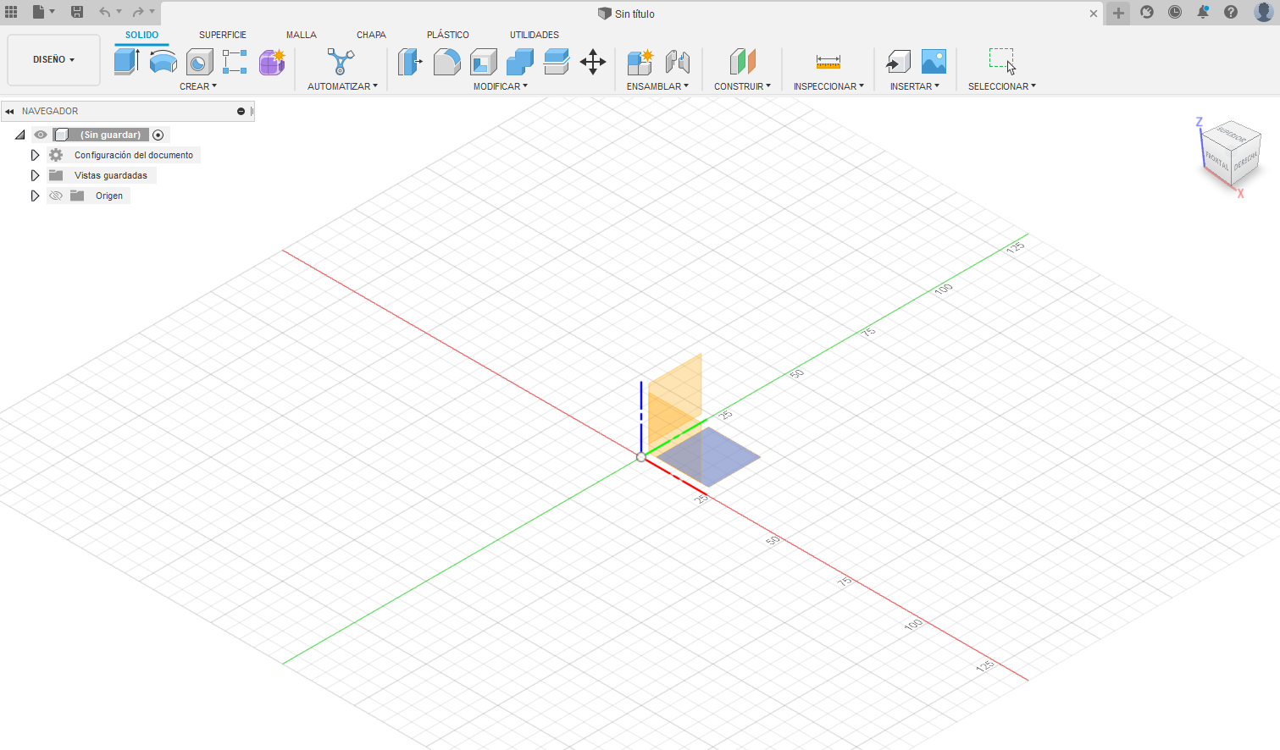Activate the Select tool
Viewport: 1280px width, 750px height.
1002,62
